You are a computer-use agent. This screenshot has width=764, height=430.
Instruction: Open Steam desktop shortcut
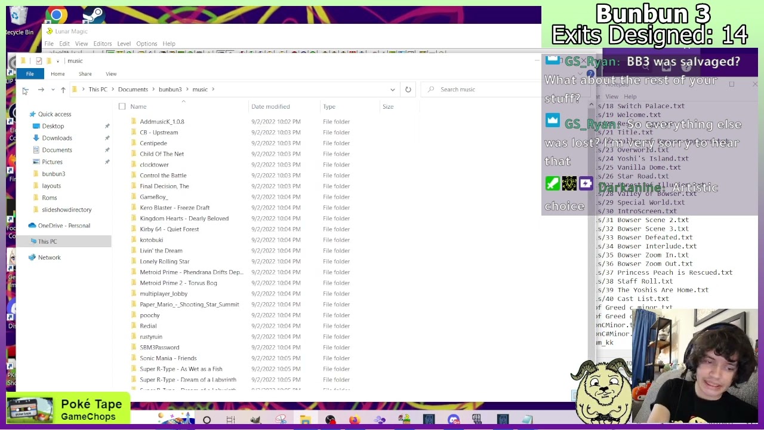pyautogui.click(x=93, y=15)
